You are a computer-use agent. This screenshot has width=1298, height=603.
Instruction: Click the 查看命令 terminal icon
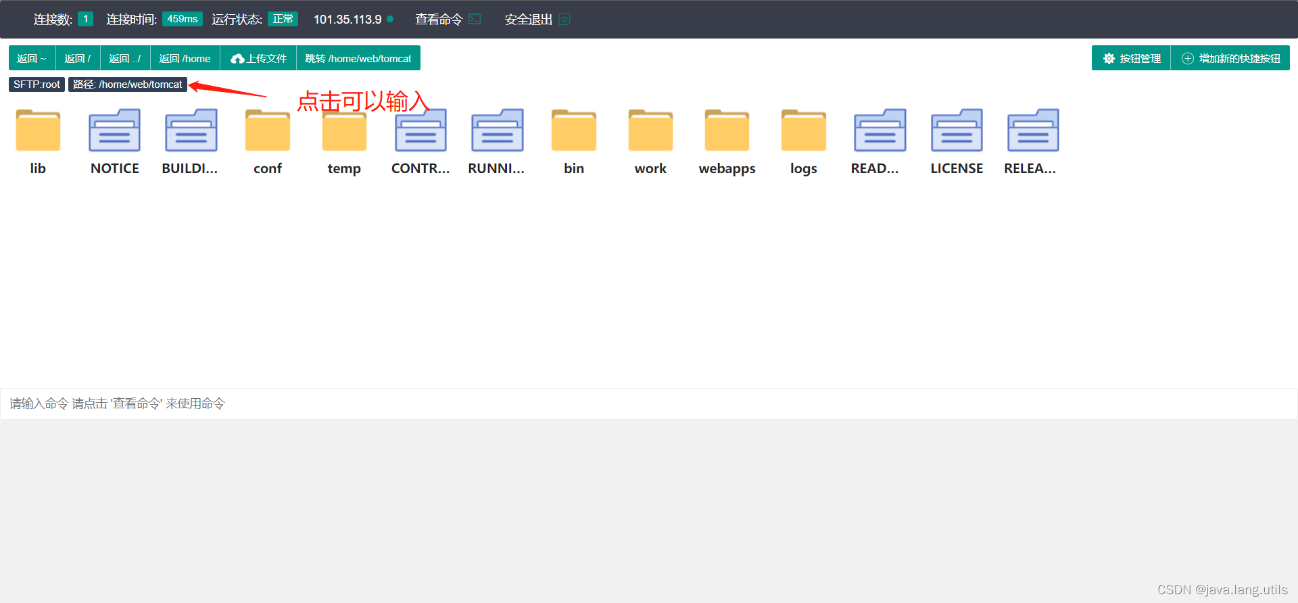pos(475,19)
